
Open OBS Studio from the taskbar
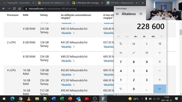(x=95, y=99)
